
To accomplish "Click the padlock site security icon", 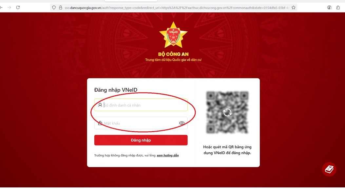I will click(61, 8).
